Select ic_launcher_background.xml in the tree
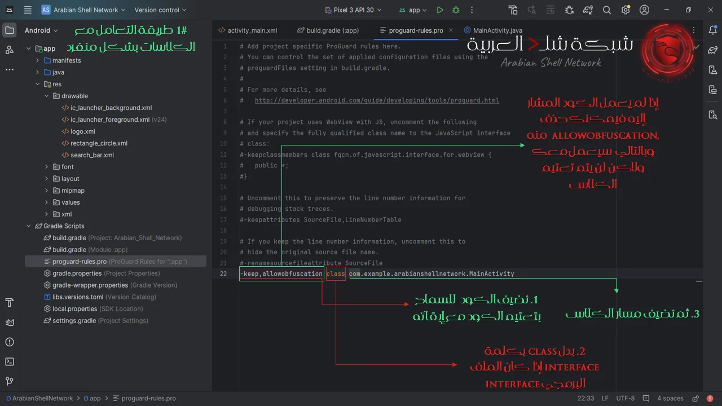The width and height of the screenshot is (722, 406). tap(111, 108)
